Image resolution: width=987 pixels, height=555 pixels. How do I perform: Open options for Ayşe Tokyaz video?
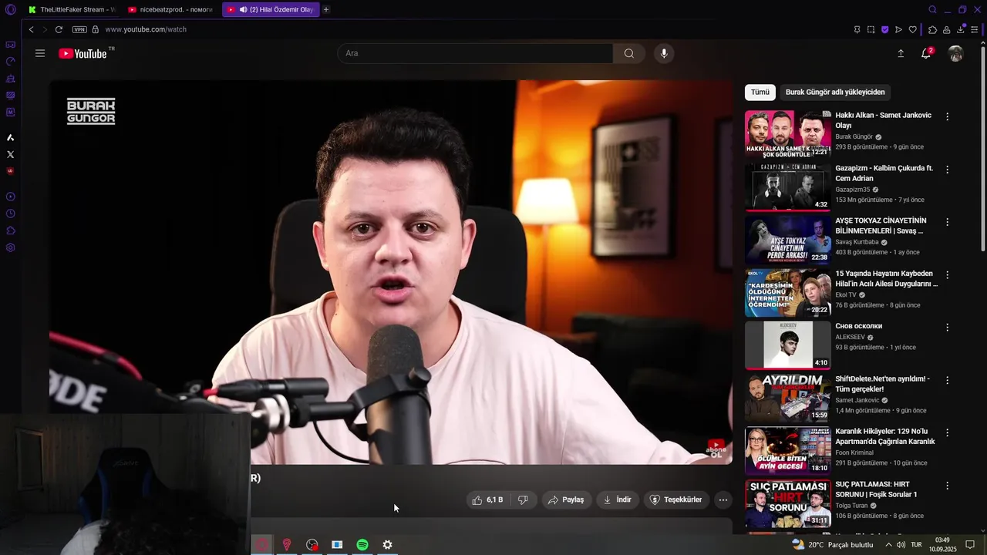[x=948, y=222]
